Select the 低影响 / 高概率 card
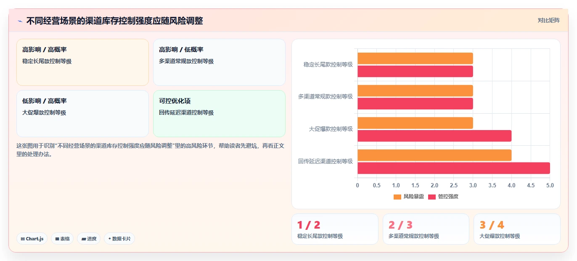577x261 pixels. pyautogui.click(x=82, y=114)
